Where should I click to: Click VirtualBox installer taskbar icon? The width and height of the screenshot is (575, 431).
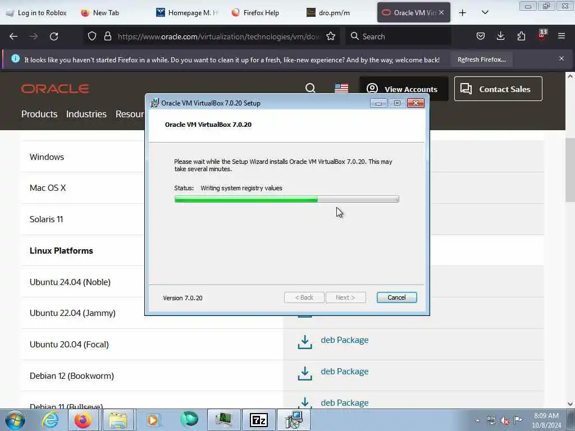click(293, 420)
